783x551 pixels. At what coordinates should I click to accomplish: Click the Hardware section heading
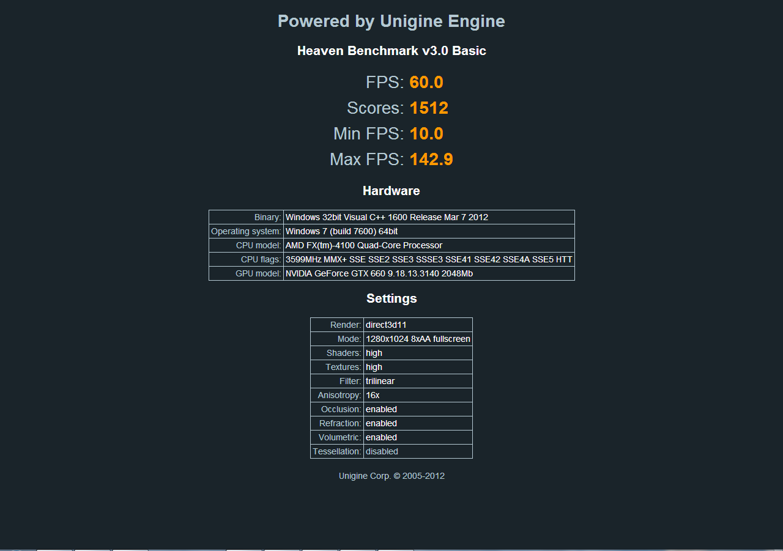tap(391, 191)
